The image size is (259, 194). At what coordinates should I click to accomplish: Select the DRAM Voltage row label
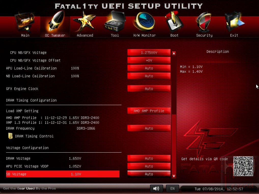18,158
